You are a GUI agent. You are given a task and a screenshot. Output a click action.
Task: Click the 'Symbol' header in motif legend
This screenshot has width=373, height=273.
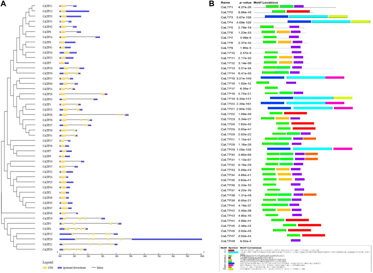pos(233,248)
